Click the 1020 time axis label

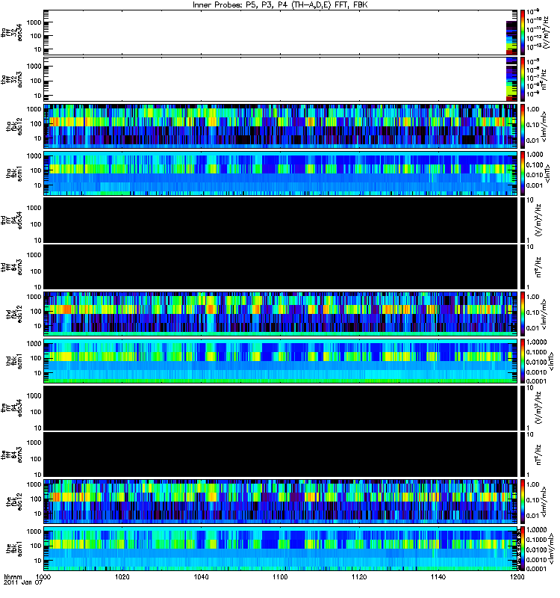pyautogui.click(x=122, y=577)
